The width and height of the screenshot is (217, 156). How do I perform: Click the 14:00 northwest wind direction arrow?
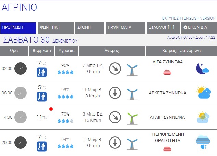(115, 117)
